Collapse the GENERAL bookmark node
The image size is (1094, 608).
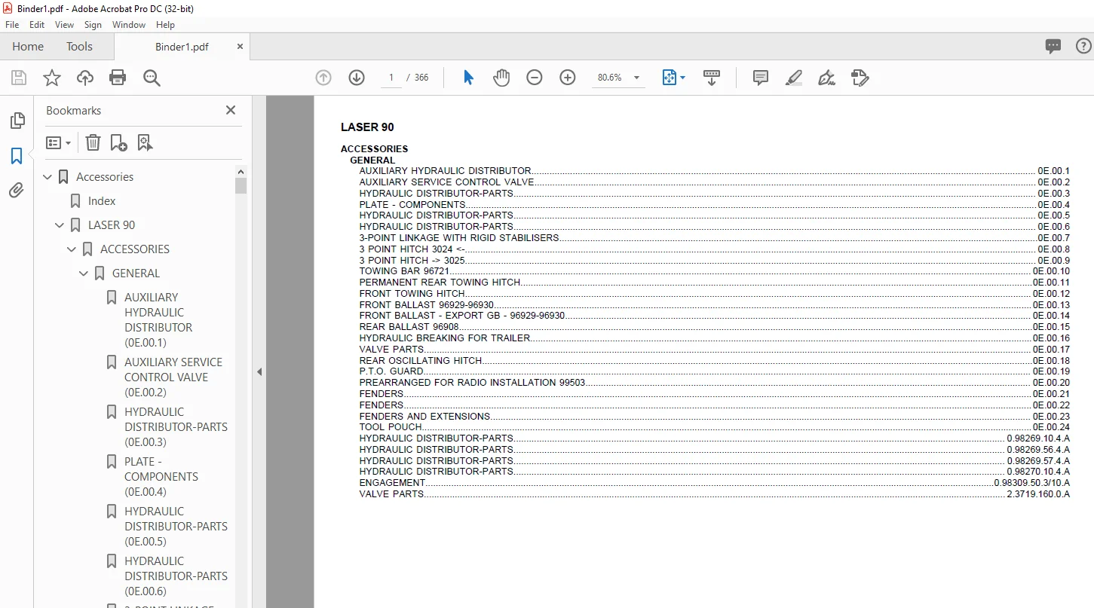coord(84,273)
